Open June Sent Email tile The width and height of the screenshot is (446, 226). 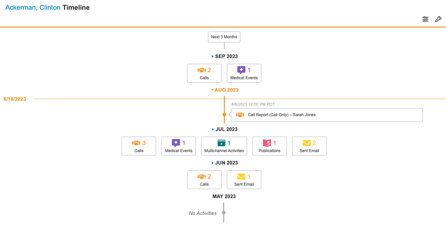[244, 180]
